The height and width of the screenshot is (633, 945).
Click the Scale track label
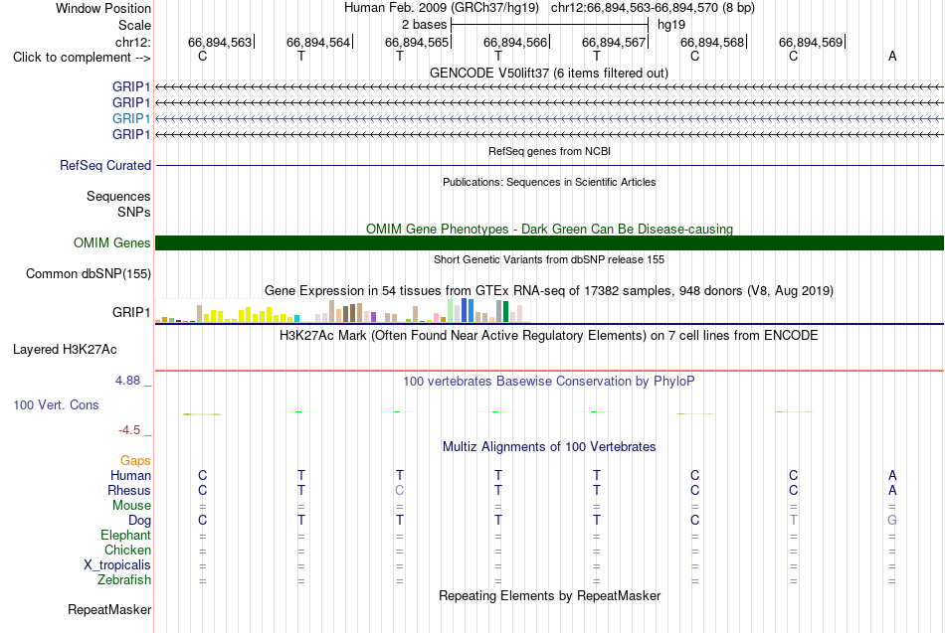tap(134, 25)
